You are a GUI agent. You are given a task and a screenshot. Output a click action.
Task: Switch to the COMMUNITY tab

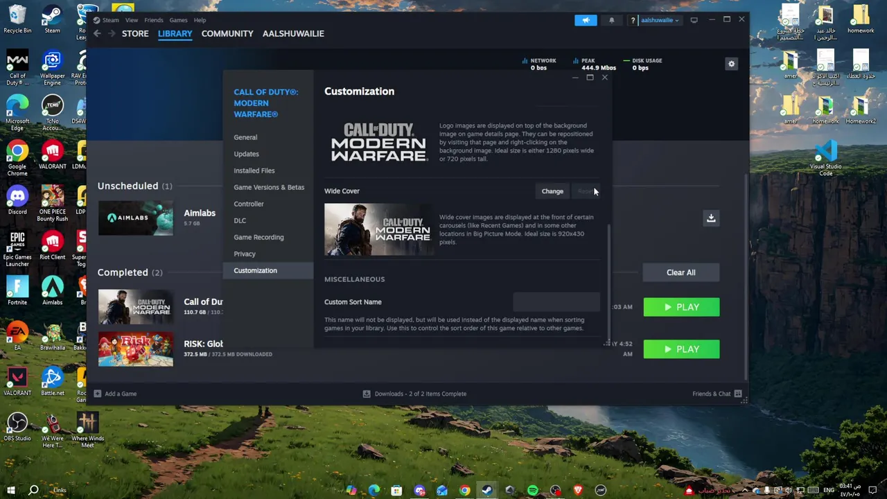pos(227,33)
